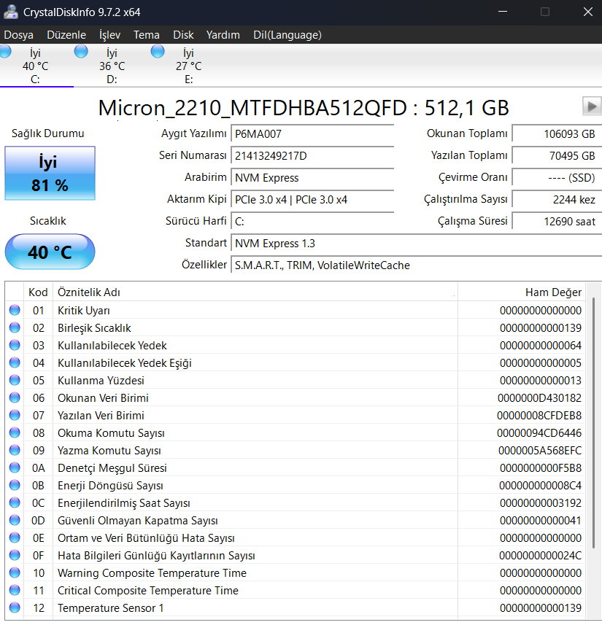Select the Kullanma Yüzdesi attribute name
The width and height of the screenshot is (602, 625).
tap(101, 381)
